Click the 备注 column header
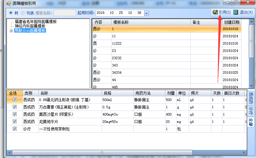This screenshot has width=256, height=158. [206, 22]
